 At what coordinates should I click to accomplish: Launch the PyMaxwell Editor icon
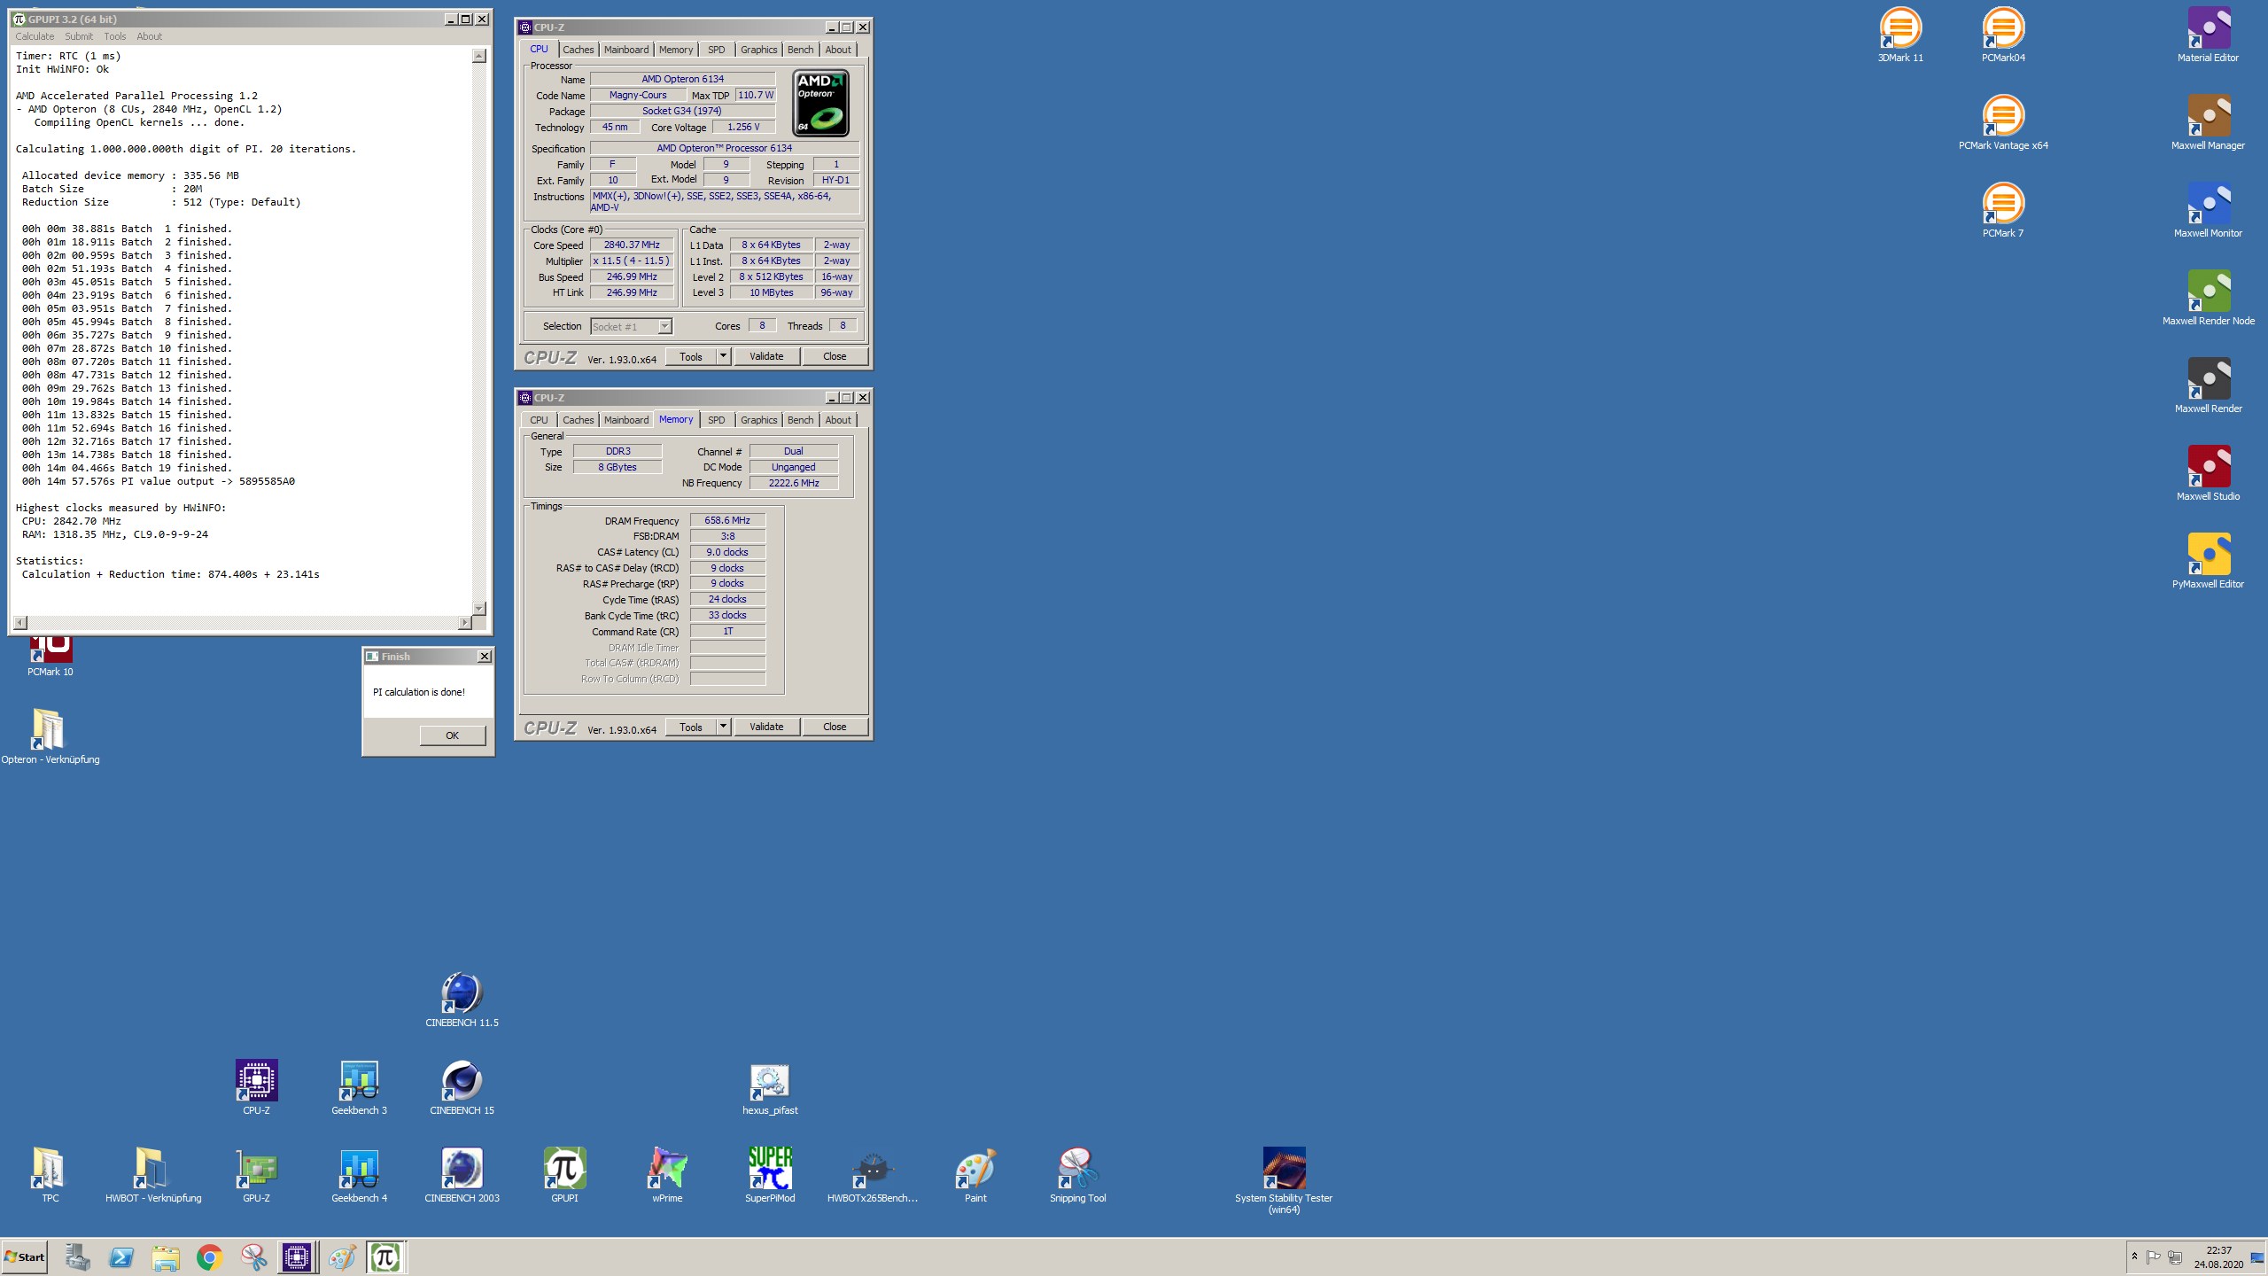pos(2208,562)
